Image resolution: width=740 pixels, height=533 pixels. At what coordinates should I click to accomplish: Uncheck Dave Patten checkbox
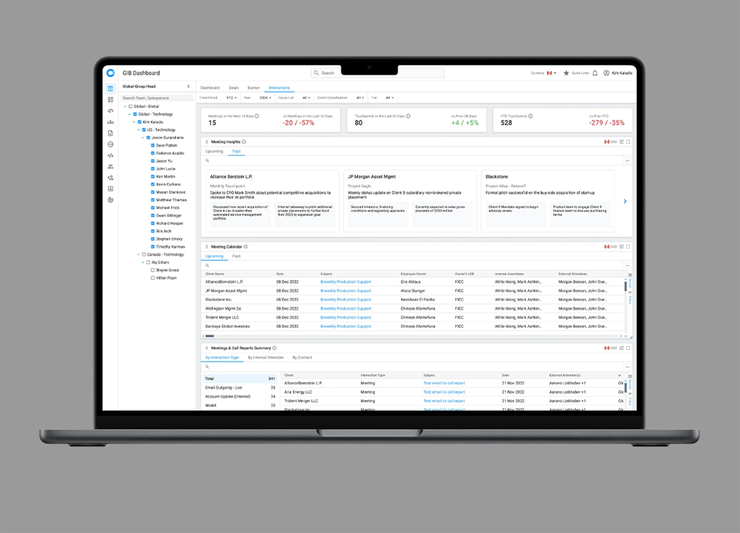pyautogui.click(x=152, y=145)
